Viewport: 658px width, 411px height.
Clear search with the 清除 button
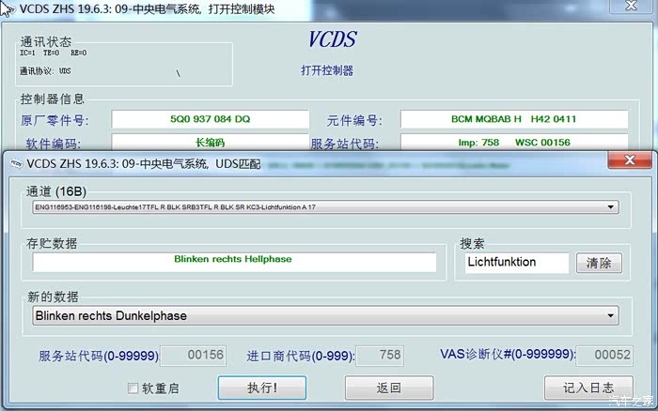click(x=599, y=263)
